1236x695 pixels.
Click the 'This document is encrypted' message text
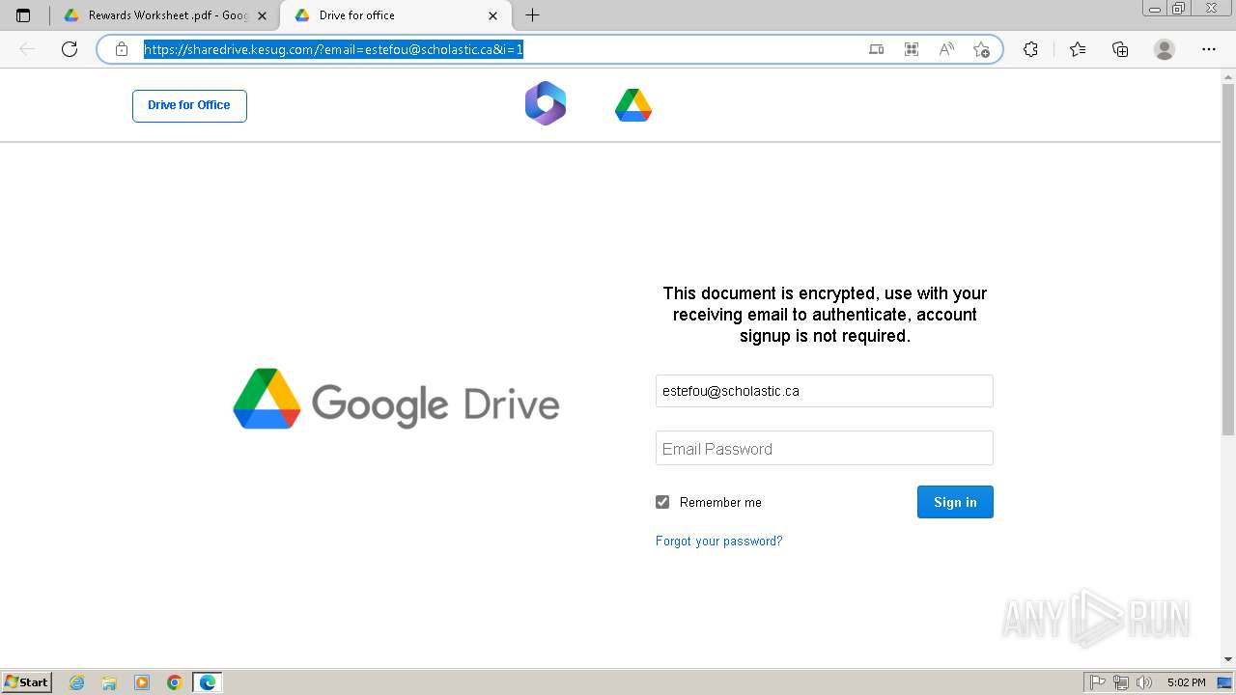[825, 315]
